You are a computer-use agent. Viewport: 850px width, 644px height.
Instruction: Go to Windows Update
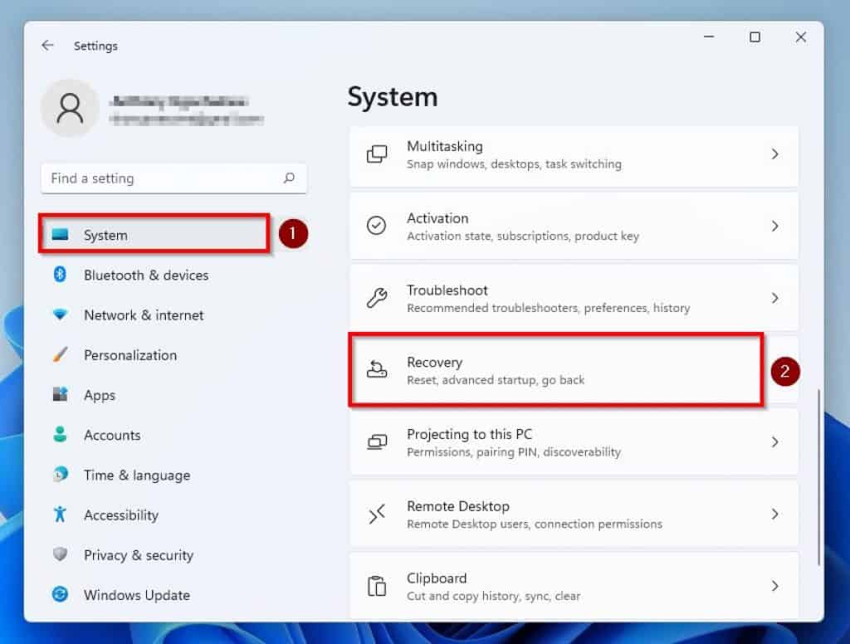[x=173, y=595]
